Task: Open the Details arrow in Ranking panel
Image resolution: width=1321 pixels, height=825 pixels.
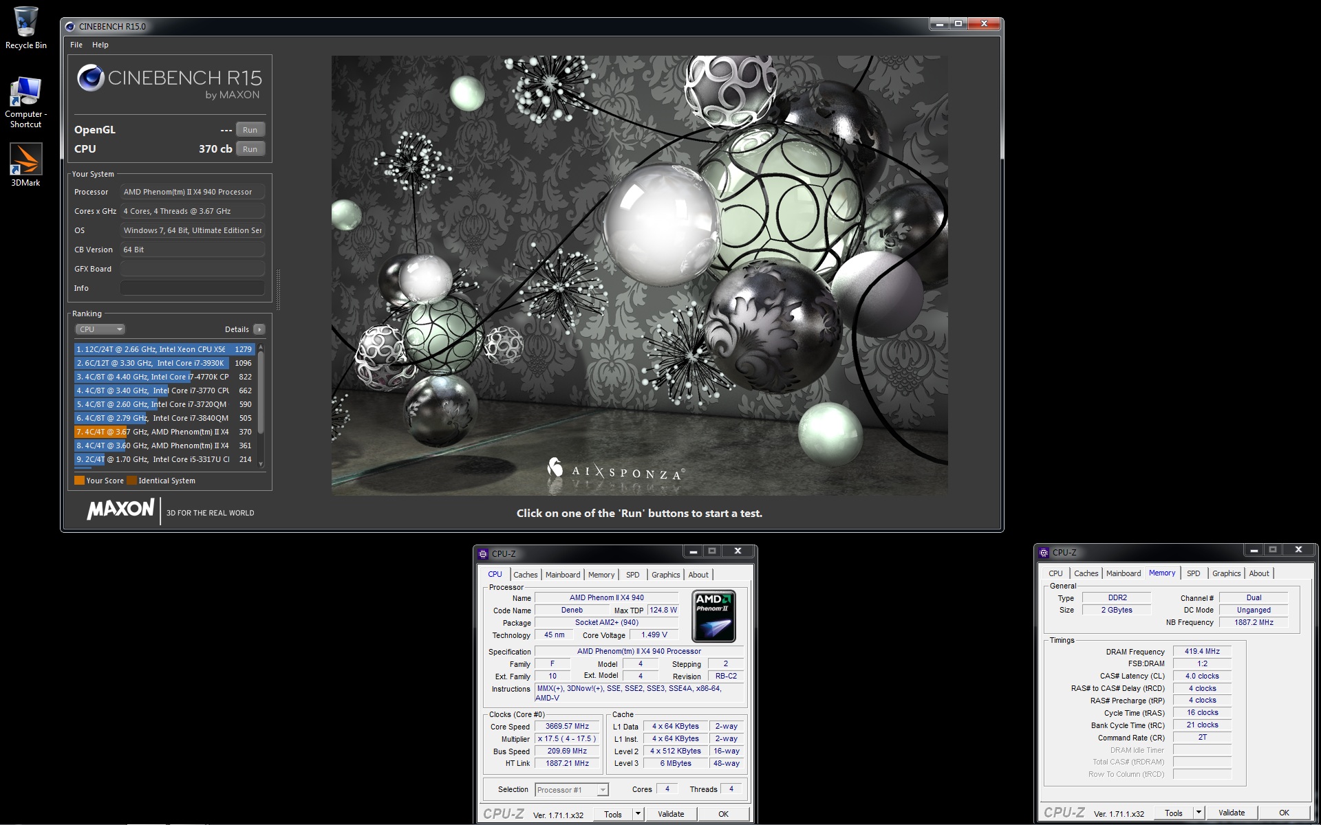Action: pos(259,329)
